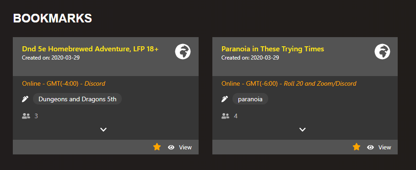Image resolution: width=416 pixels, height=170 pixels.
Task: Expand details chevron on Dnd 5e card
Action: (x=103, y=130)
